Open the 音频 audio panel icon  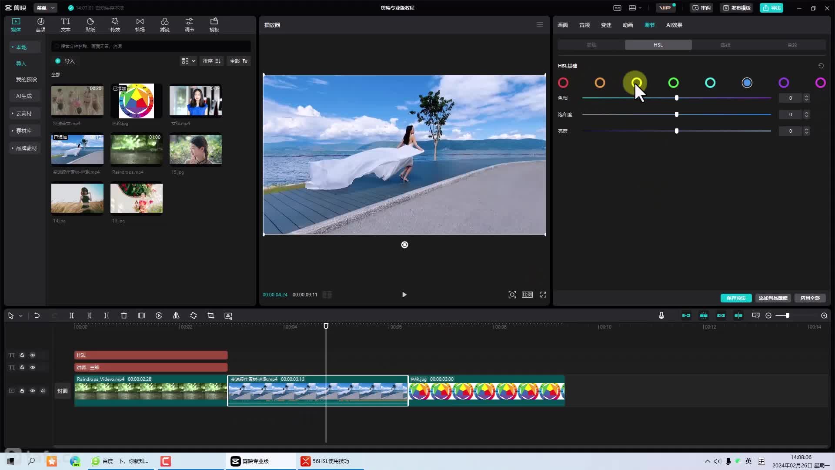40,25
